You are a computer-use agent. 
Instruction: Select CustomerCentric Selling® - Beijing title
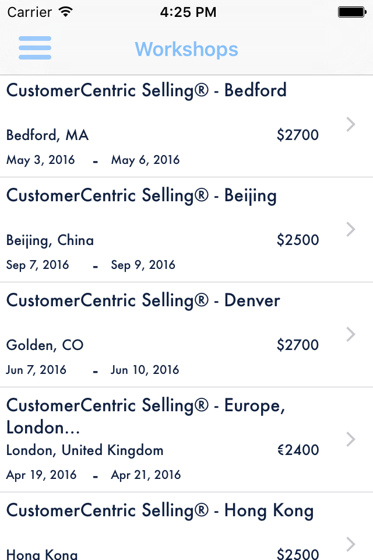[141, 195]
